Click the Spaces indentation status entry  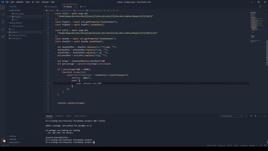(x=222, y=146)
